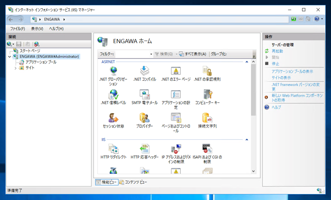Click the create connection globe icon in 接続 toolbar
Screen dimensions: 331x200
(x=9, y=44)
